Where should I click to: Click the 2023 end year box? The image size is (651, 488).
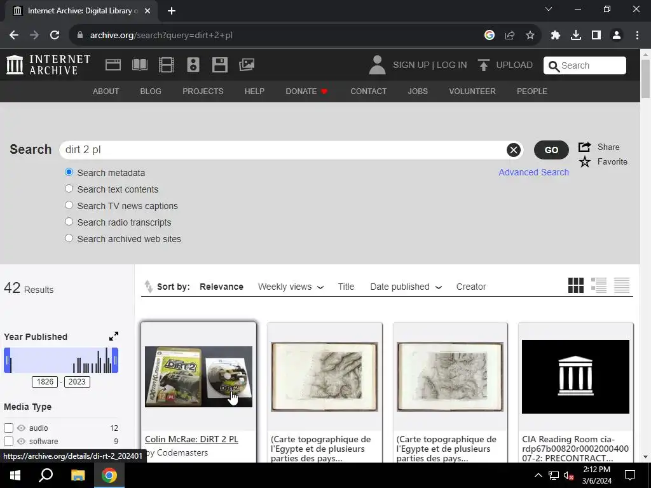point(77,382)
